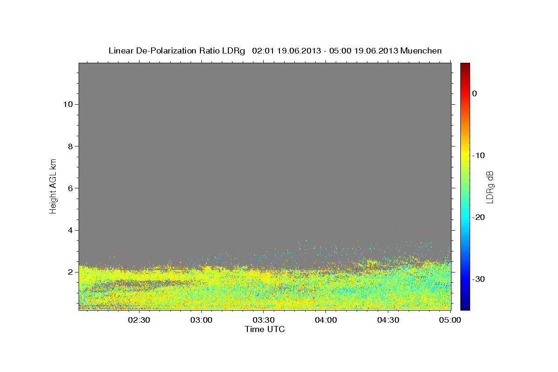Image resolution: width=558 pixels, height=372 pixels.
Task: Click the colorbar value -10
Action: pyautogui.click(x=478, y=155)
